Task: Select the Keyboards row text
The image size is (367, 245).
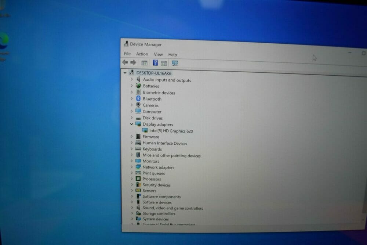Action: [152, 149]
